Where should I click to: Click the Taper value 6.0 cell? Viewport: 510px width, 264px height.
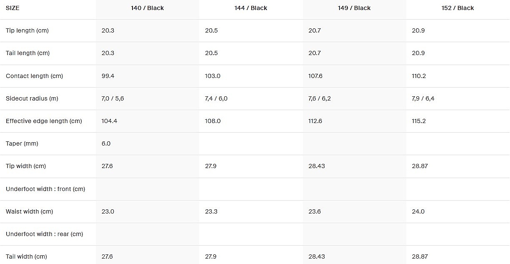[x=106, y=143]
